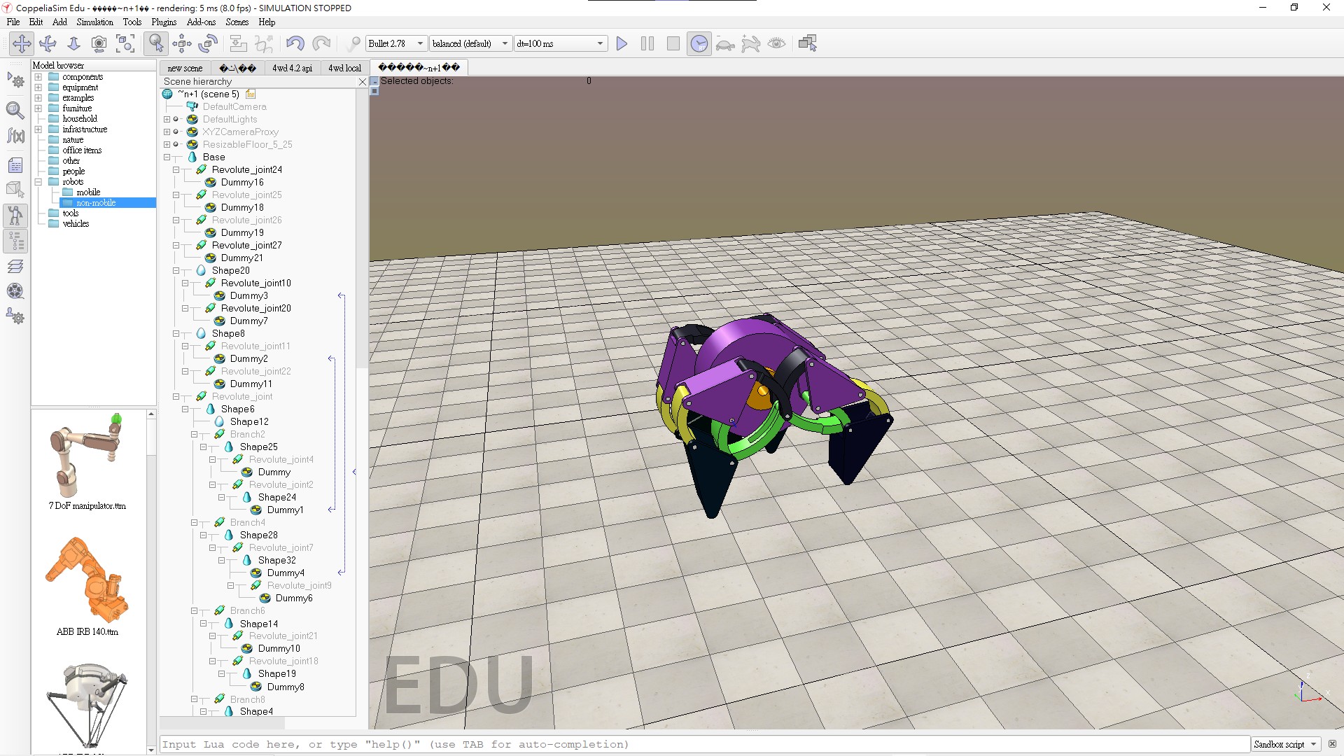Open the script icon next to scene name
The image size is (1344, 756).
tap(251, 94)
